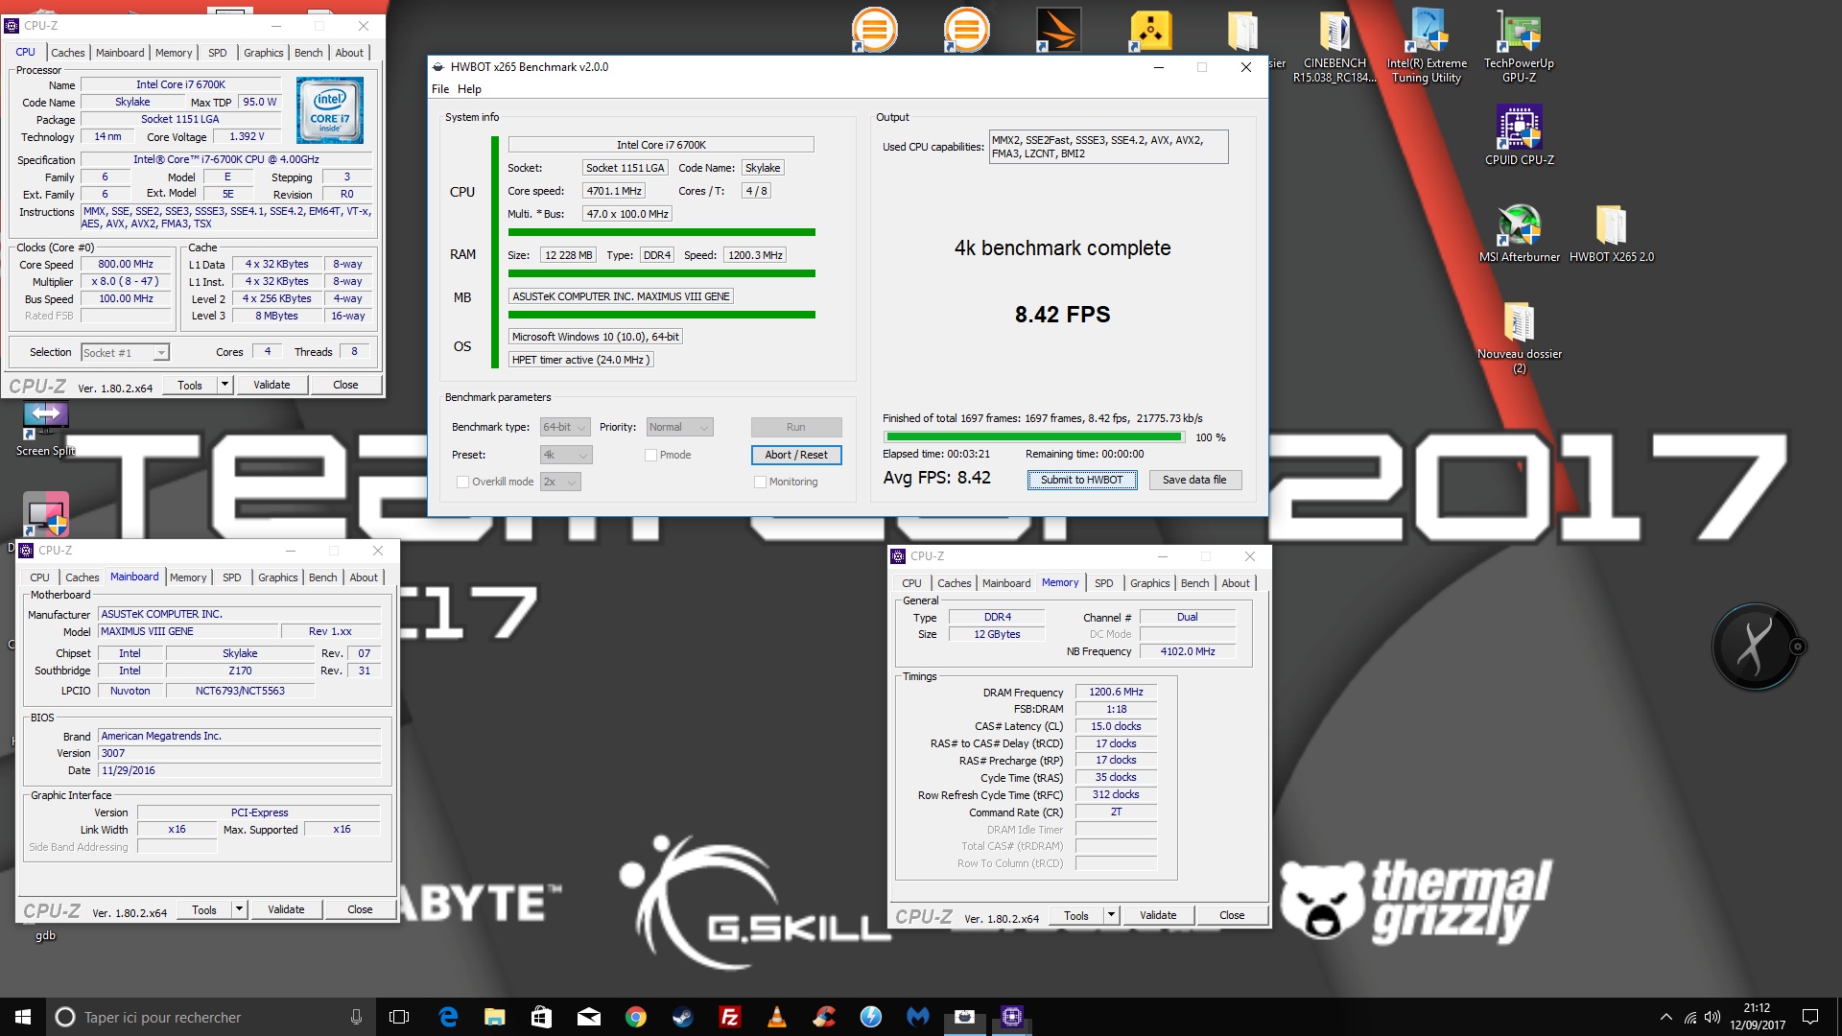Open the 3DMark desktop shortcut icon
Image resolution: width=1842 pixels, height=1036 pixels.
coord(1058,30)
